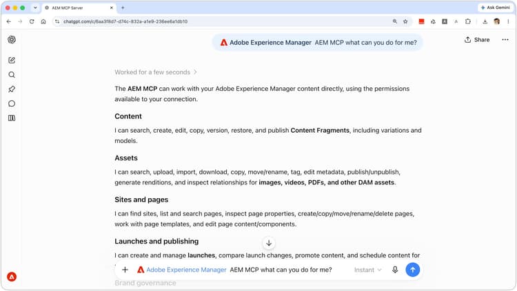The height and width of the screenshot is (291, 517).
Task: Go forward with browser forward arrow
Action: coord(20,21)
